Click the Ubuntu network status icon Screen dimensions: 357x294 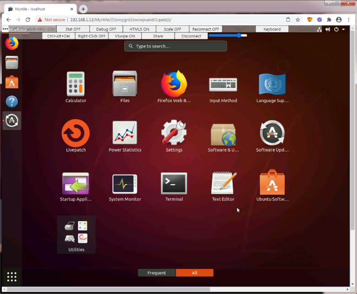pos(320,29)
